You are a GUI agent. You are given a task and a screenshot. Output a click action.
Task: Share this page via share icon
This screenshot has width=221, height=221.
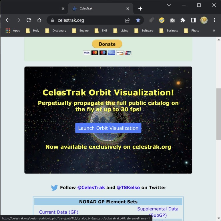[x=128, y=20]
